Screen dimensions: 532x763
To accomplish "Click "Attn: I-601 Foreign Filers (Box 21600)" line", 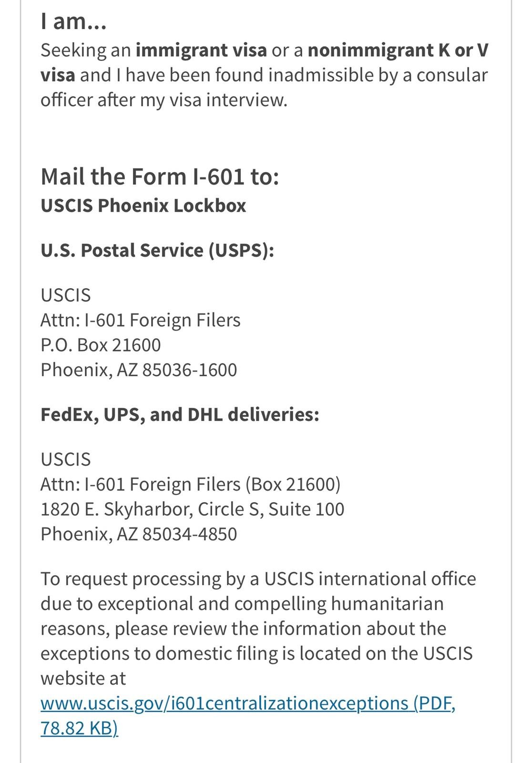I will pos(191,485).
